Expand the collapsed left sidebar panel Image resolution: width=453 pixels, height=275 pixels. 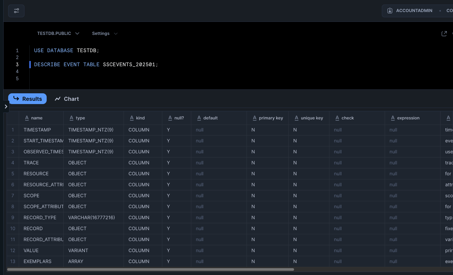6,106
